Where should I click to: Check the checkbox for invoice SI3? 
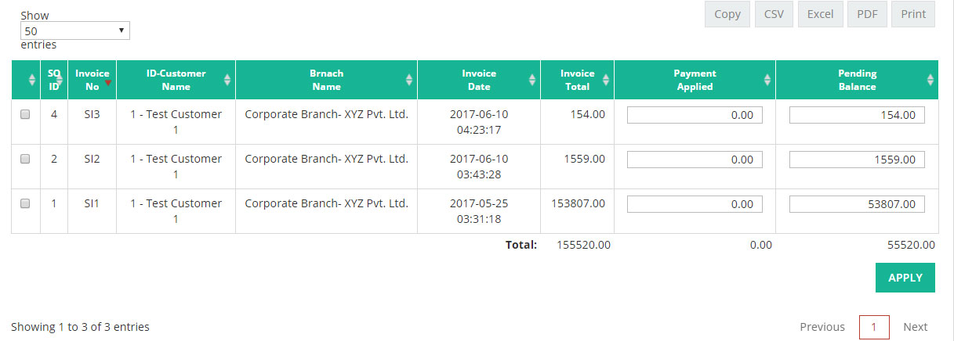[25, 114]
